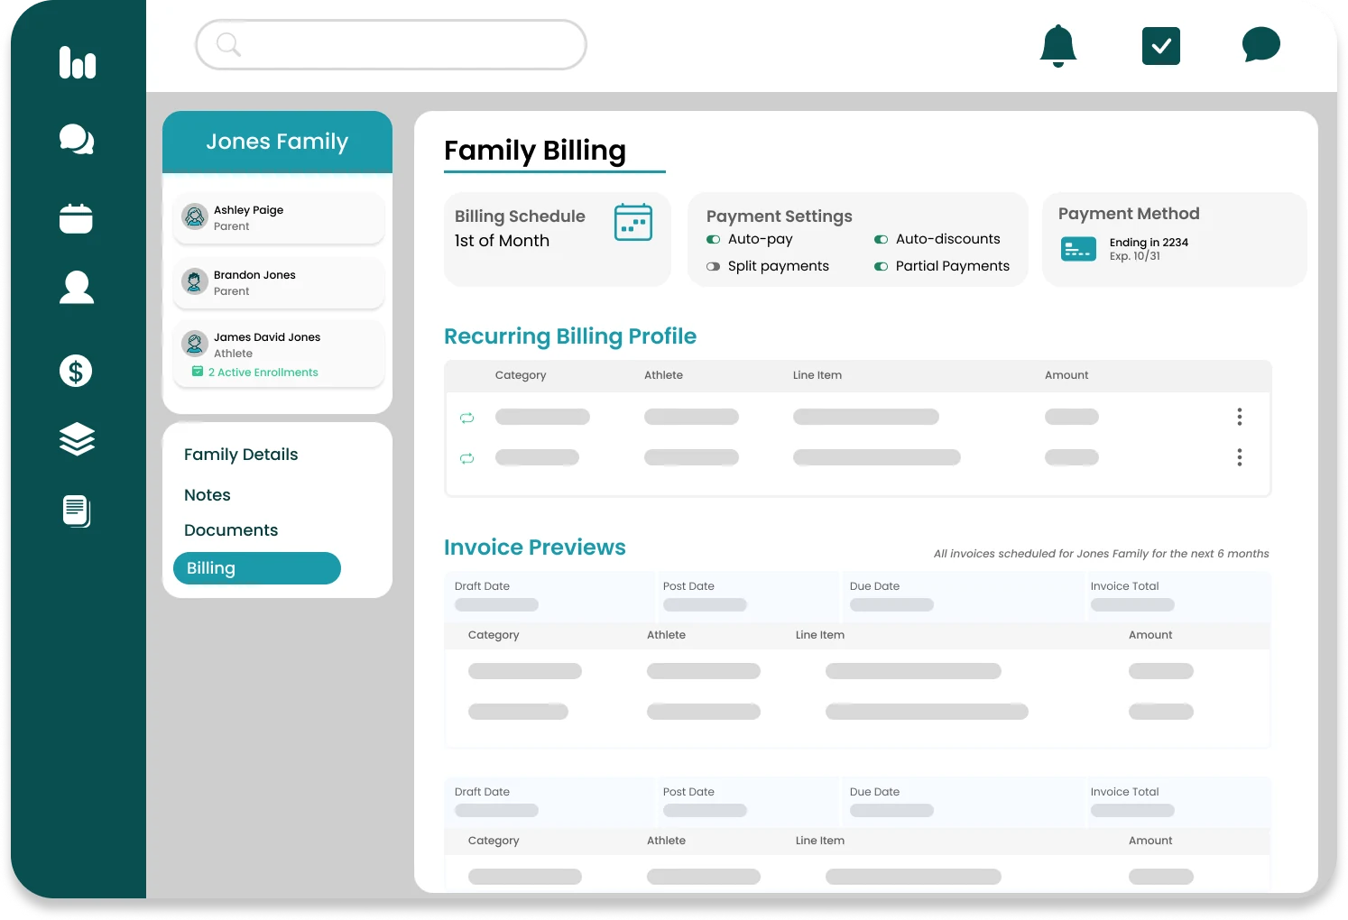Open the dashboard bar chart icon in sidebar
The height and width of the screenshot is (920, 1348).
point(78,62)
